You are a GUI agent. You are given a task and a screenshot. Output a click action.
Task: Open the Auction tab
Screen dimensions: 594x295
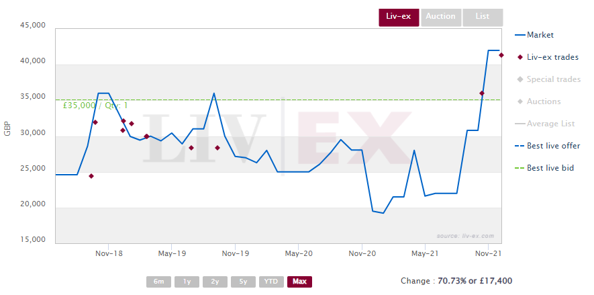click(x=440, y=17)
